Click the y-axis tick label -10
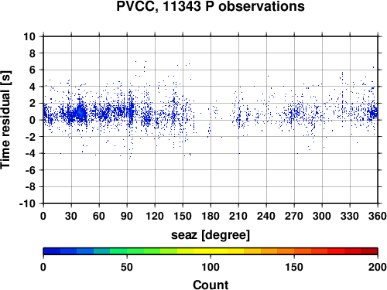 27,203
